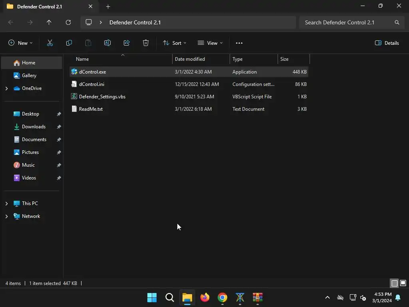The height and width of the screenshot is (307, 409).
Task: Sort by the Name column header
Action: click(x=121, y=59)
